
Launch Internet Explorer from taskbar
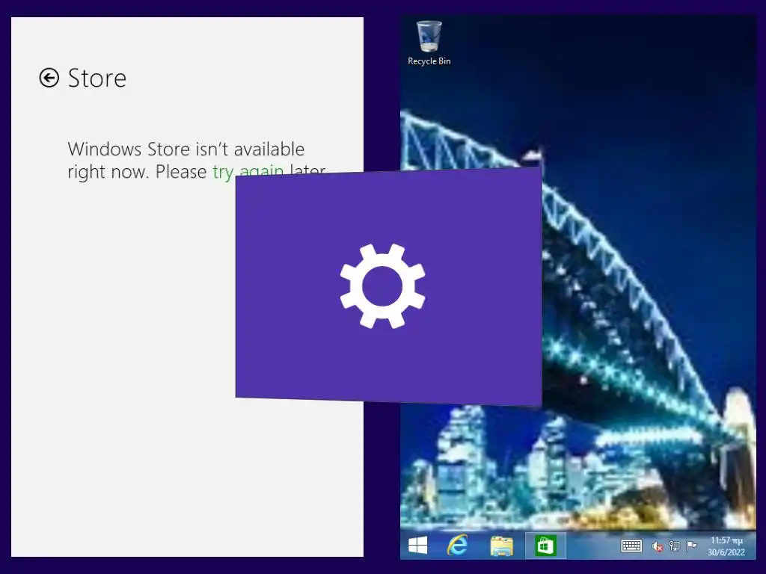(457, 545)
